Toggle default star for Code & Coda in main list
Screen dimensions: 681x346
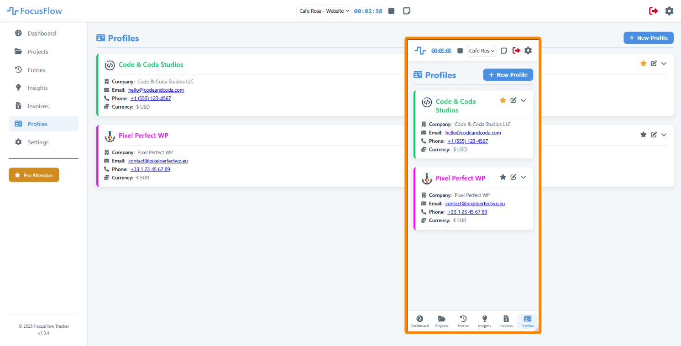click(643, 63)
